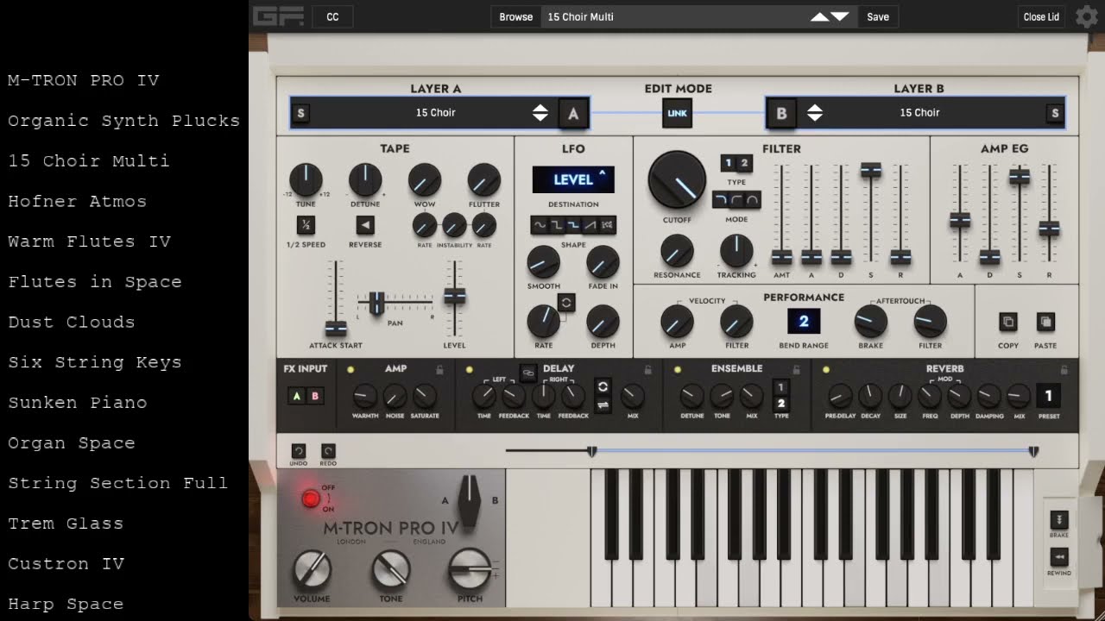The image size is (1105, 621).
Task: Open Layer B 15 Choir selector
Action: pyautogui.click(x=919, y=113)
